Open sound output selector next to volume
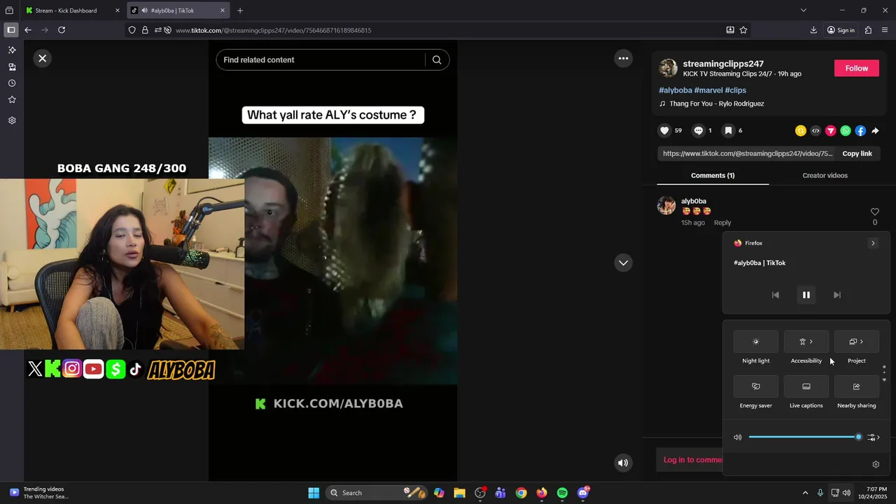This screenshot has width=896, height=504. click(873, 437)
